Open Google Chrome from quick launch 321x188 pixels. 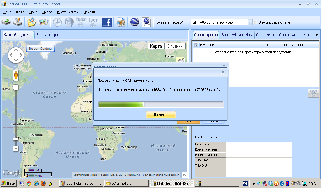[x=29, y=184]
